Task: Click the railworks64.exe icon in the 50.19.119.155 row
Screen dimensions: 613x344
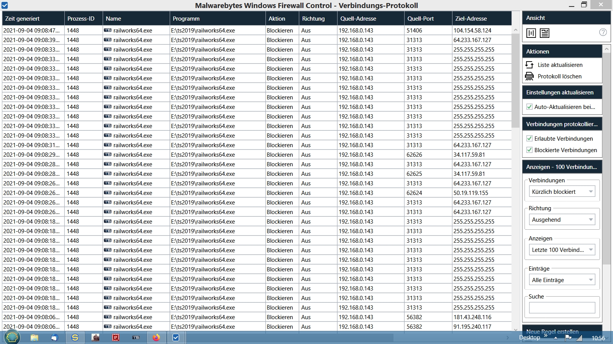Action: (108, 193)
